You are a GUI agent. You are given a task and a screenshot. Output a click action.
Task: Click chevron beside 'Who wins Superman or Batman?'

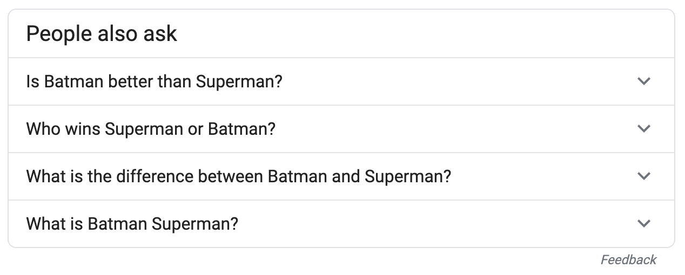point(643,129)
